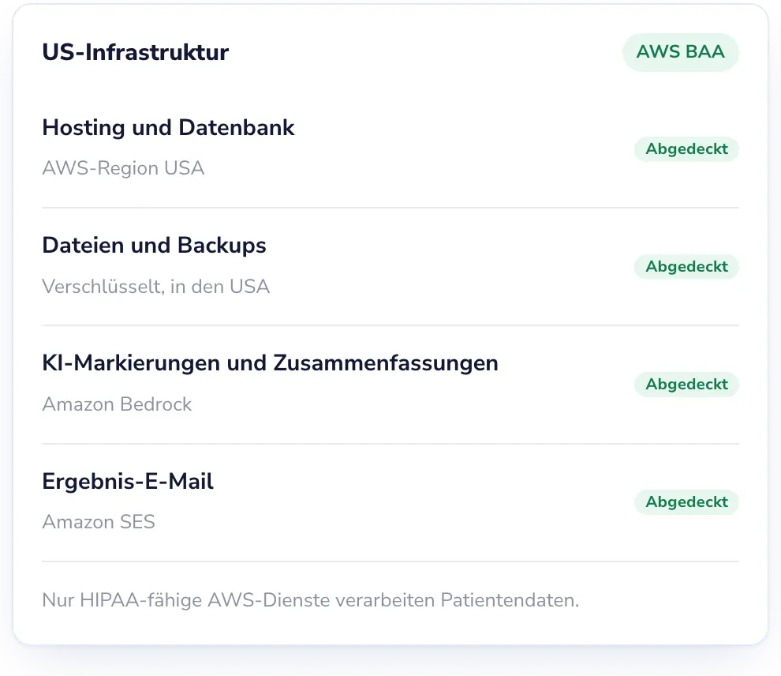The image size is (781, 676).
Task: Click the Ergebnis-E-Mail title
Action: tap(128, 481)
